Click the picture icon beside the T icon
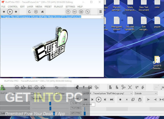 90,87
